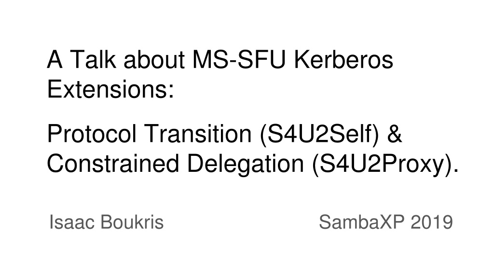The height and width of the screenshot is (278, 494).
Task: Select the word "Talk" in the heading
Action: tap(93, 59)
